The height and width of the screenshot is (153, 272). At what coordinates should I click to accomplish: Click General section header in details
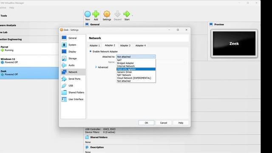point(95,25)
